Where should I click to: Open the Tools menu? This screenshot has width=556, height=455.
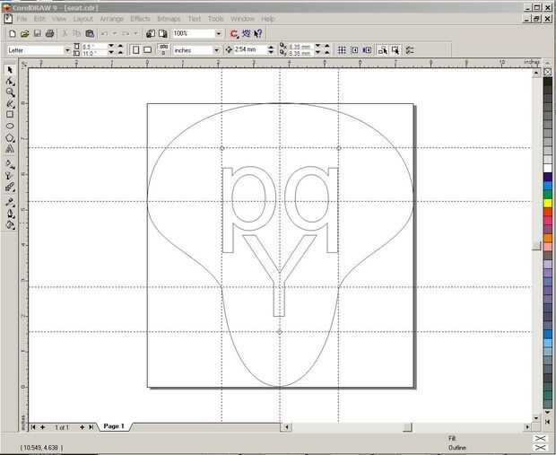point(215,19)
